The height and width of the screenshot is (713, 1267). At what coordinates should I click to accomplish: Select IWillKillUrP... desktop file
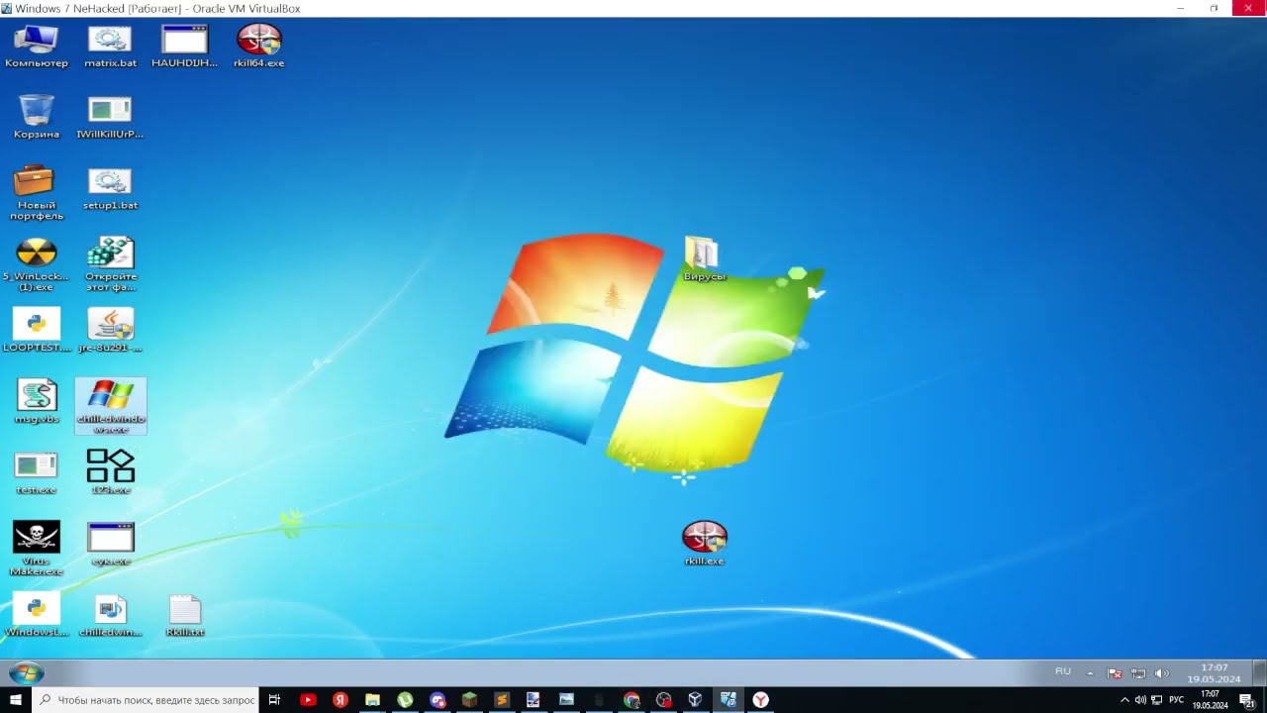point(110,117)
